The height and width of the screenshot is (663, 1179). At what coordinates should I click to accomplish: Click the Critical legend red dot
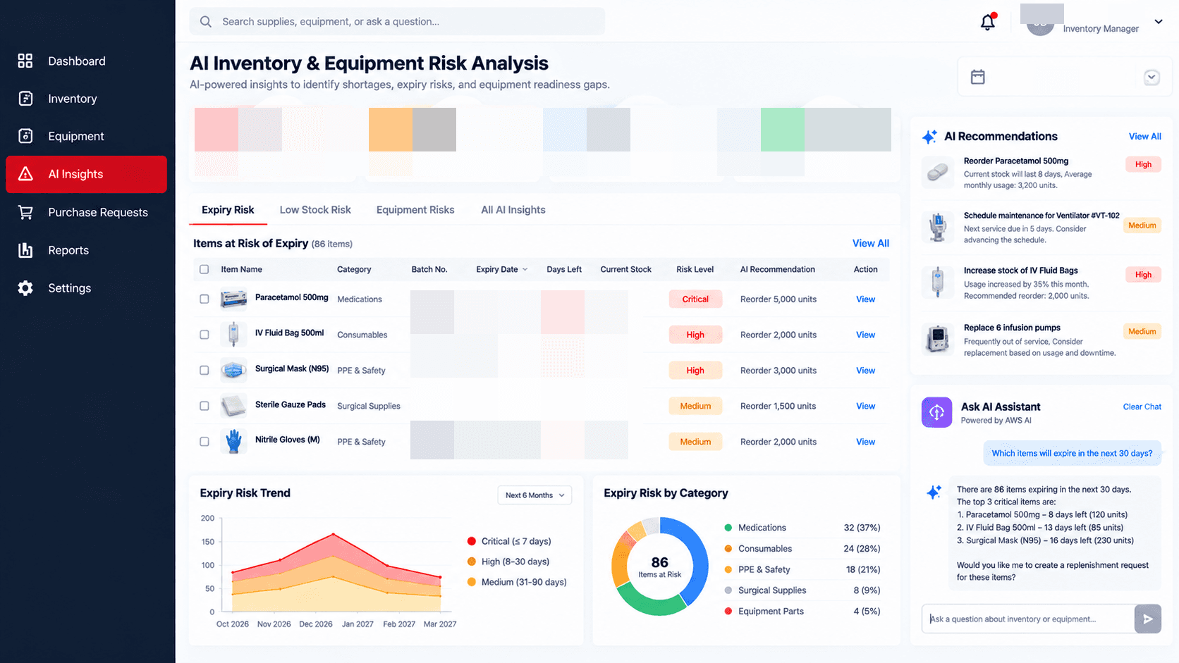click(471, 541)
